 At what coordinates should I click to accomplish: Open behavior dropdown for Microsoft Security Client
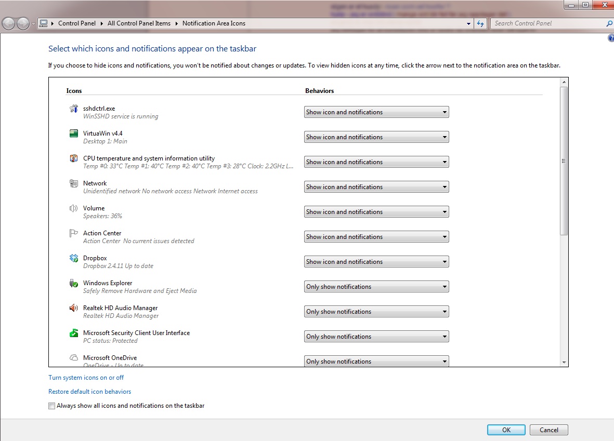[376, 337]
